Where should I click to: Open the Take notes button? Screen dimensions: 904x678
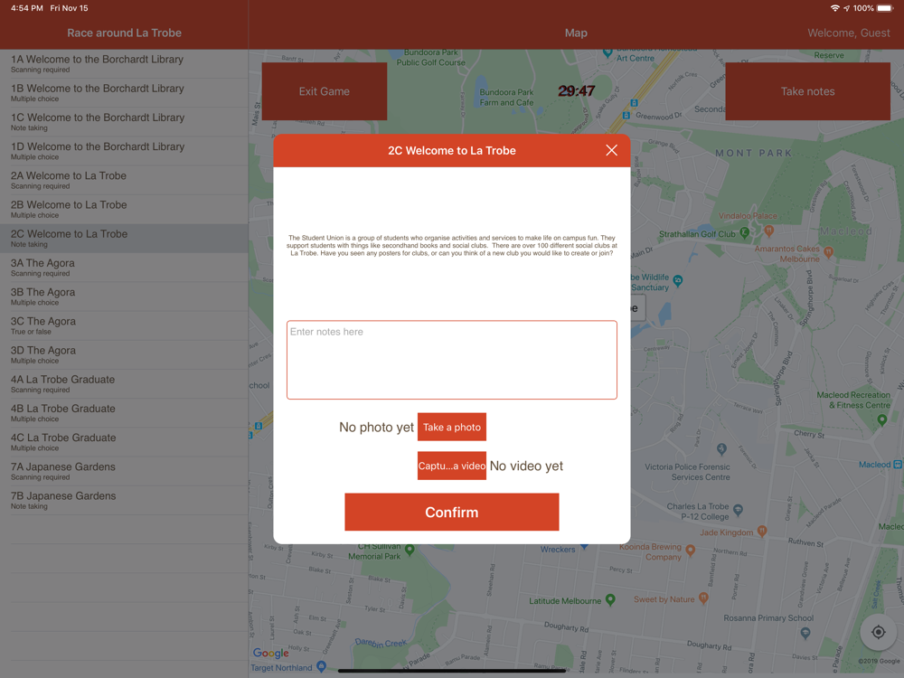tap(807, 91)
